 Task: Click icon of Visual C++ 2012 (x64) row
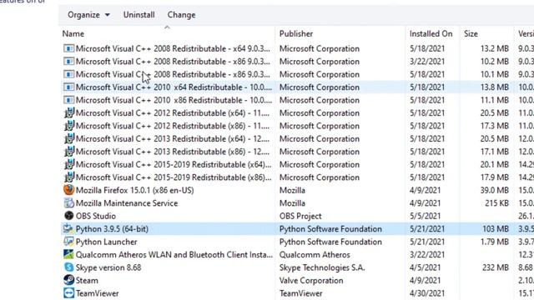point(69,113)
